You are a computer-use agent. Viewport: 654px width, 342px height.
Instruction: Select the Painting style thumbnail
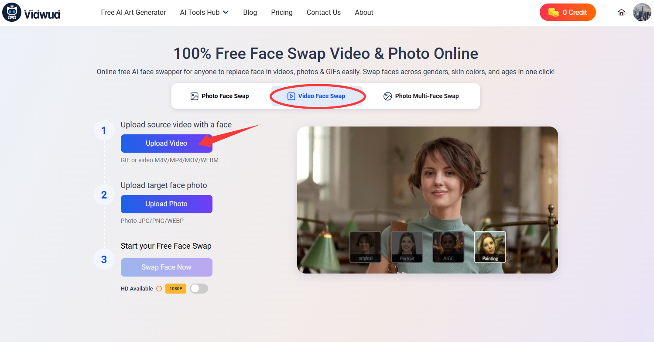490,247
